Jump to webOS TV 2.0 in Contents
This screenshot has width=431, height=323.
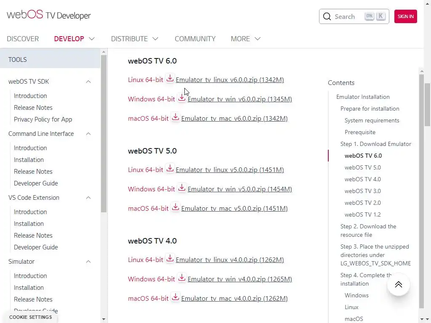pos(362,203)
